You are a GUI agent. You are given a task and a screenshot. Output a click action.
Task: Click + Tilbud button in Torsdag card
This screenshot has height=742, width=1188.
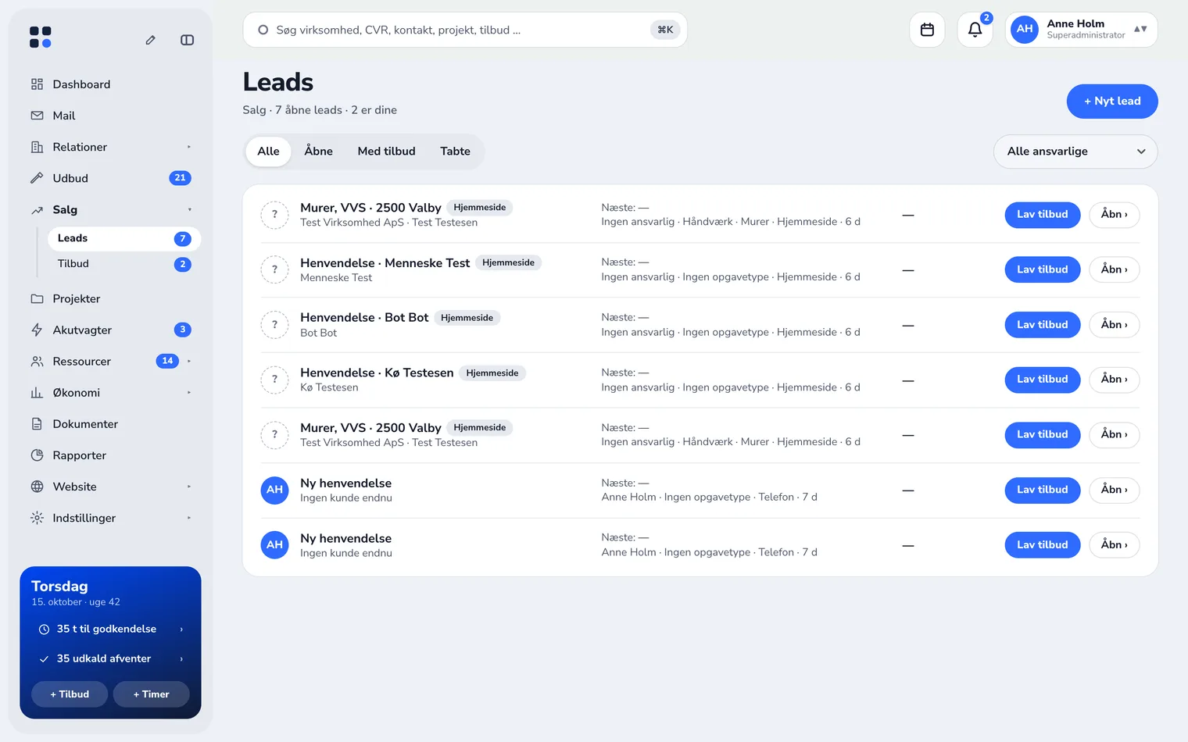[x=70, y=694]
